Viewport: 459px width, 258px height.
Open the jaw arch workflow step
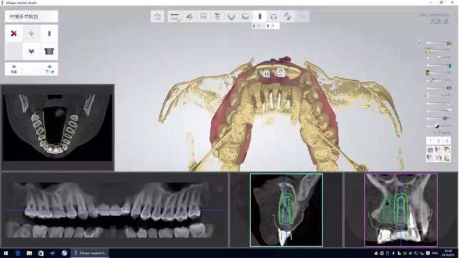click(x=231, y=17)
